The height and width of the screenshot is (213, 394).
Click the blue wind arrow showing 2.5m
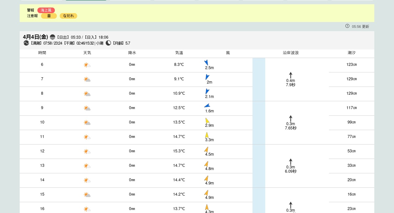(x=206, y=62)
